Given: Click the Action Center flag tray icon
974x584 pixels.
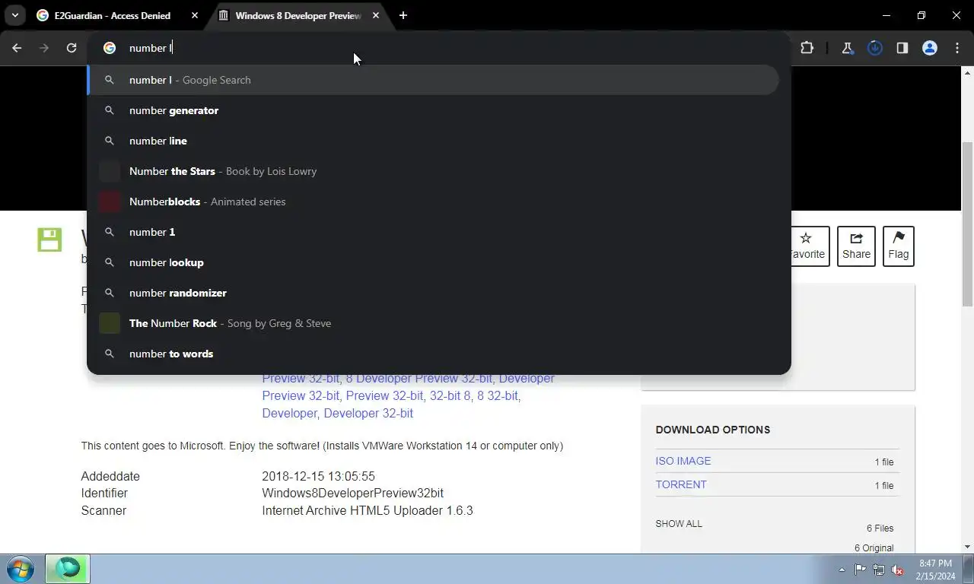Looking at the screenshot, I should click(860, 570).
